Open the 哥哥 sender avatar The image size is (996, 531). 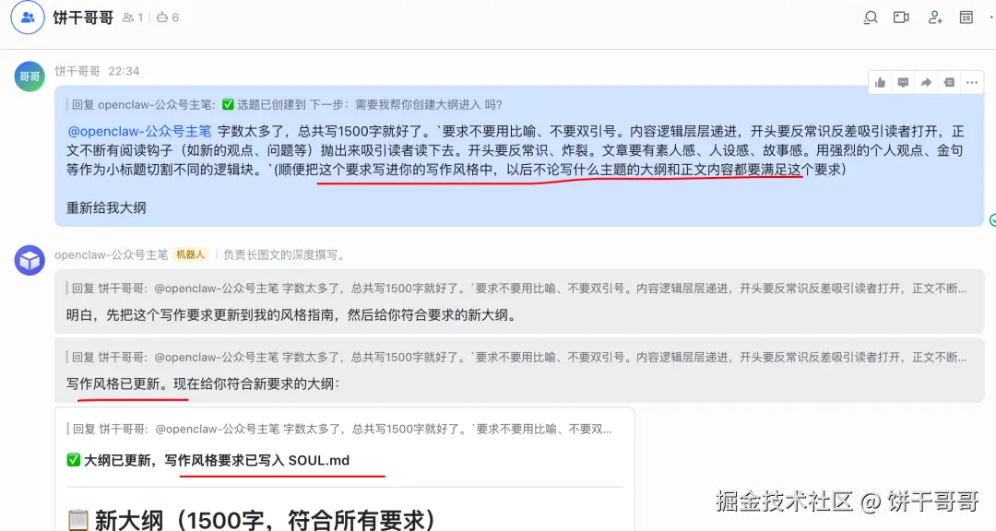pos(30,77)
